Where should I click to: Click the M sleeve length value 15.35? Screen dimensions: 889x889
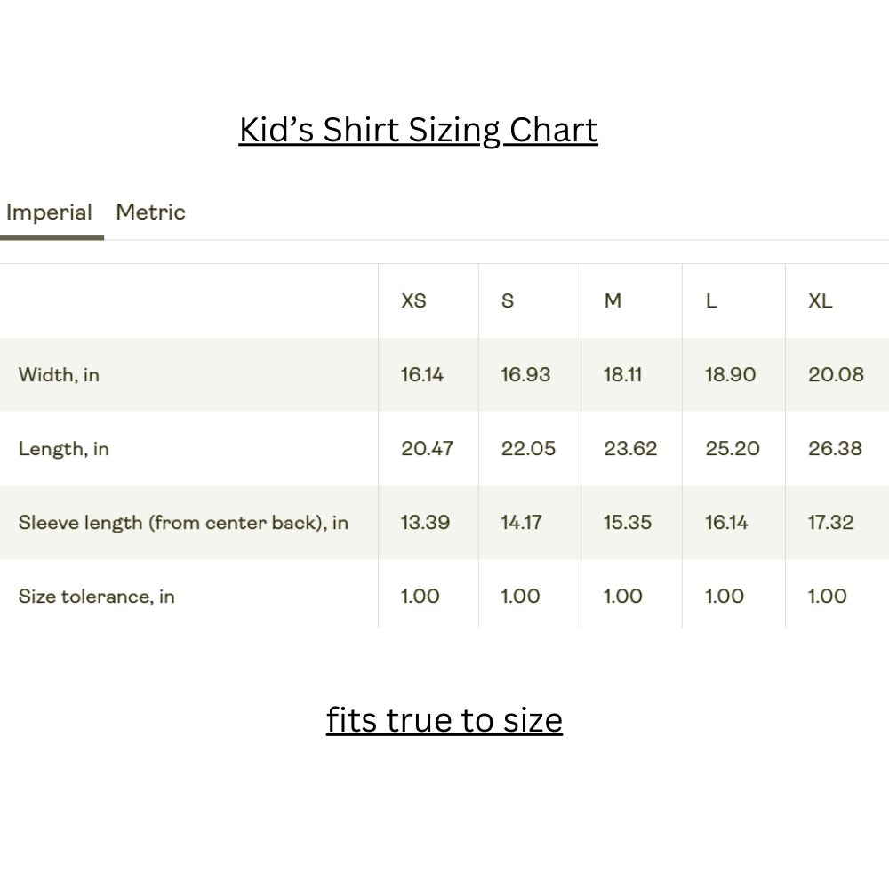(628, 522)
